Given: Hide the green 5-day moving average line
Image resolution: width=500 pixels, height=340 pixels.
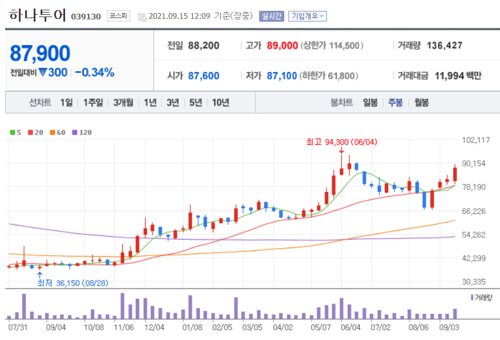Looking at the screenshot, I should (13, 132).
